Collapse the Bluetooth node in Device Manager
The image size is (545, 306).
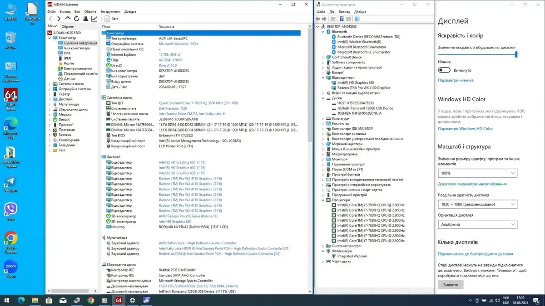click(323, 32)
